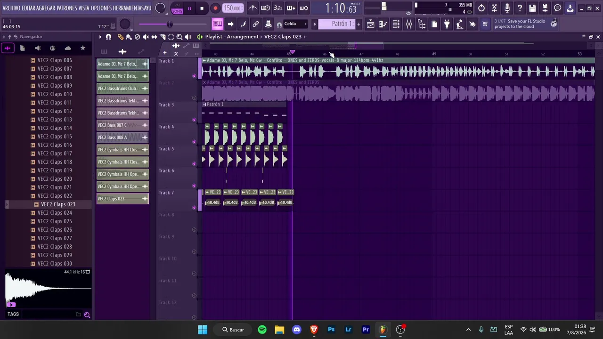Viewport: 603px width, 339px height.
Task: Open the AGREGAR menu
Action: point(46,8)
